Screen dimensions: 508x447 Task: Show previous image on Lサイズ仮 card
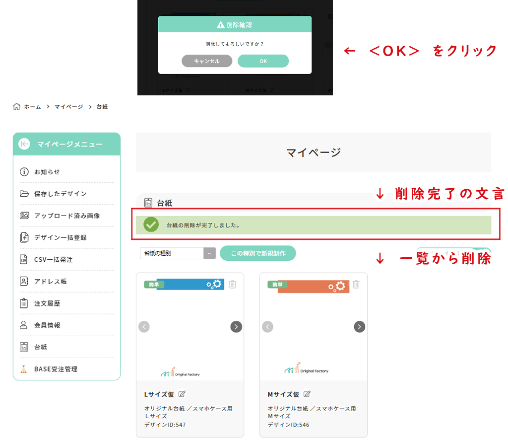144,327
